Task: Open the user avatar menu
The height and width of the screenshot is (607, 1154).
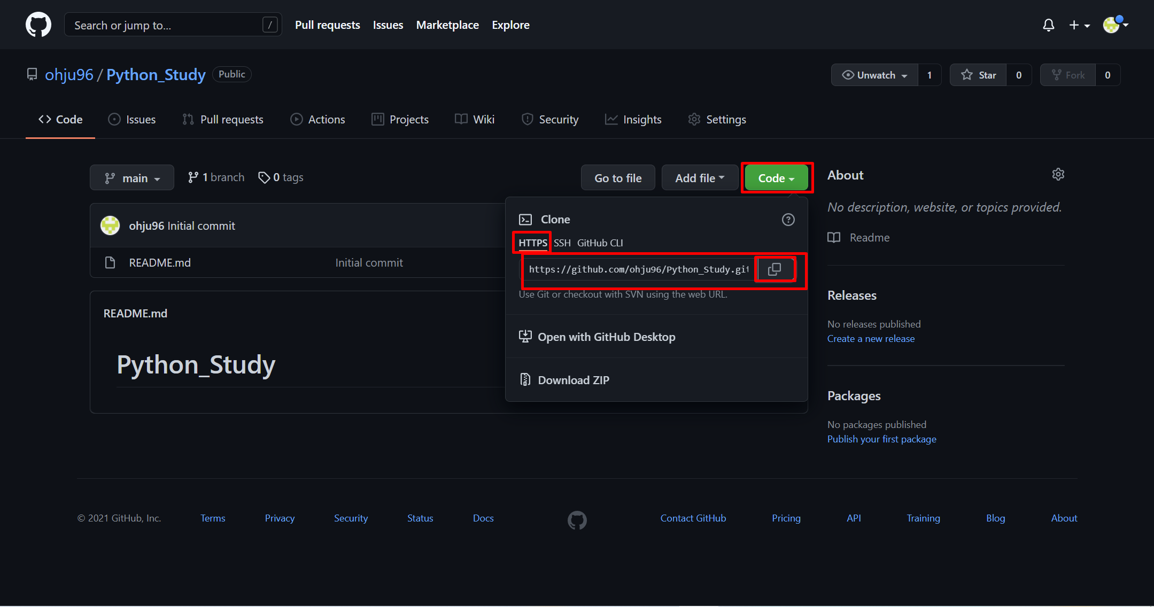Action: click(1115, 25)
